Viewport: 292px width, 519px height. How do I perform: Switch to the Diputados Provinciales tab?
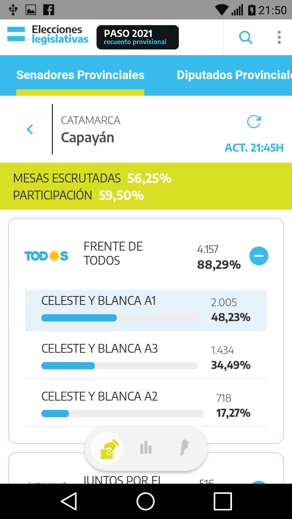(x=234, y=75)
